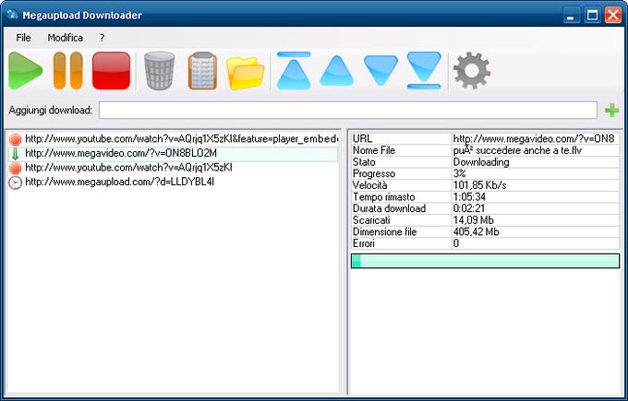
Task: Open the File menu
Action: click(x=23, y=38)
